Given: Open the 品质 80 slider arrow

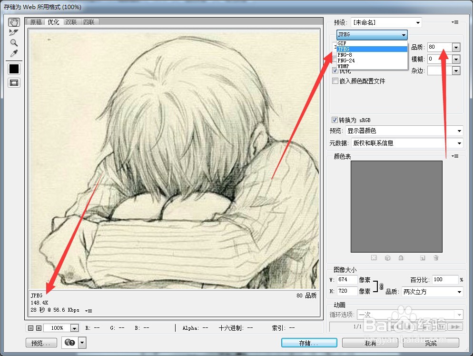Looking at the screenshot, I should (x=456, y=47).
